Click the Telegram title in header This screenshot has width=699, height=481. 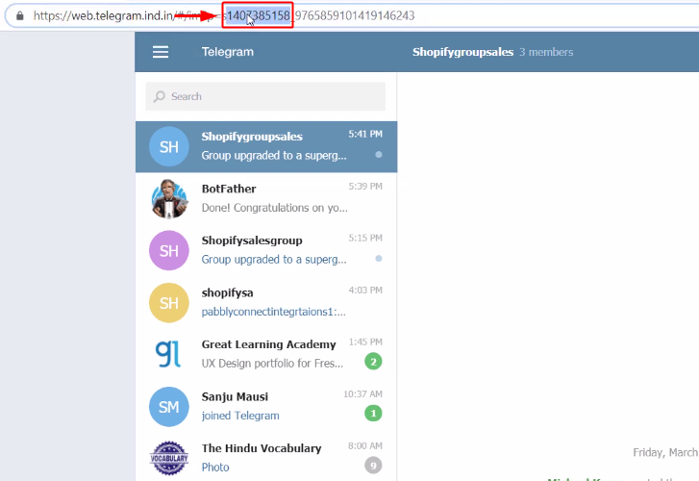point(227,52)
